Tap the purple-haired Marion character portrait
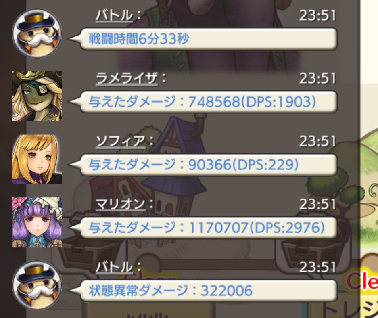Viewport: 378px width, 318px height. click(x=37, y=222)
